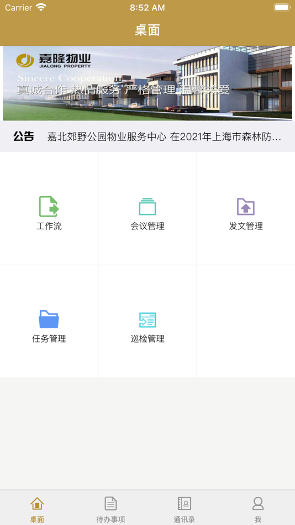Click the 会议管理 label
The width and height of the screenshot is (295, 525).
point(147,227)
